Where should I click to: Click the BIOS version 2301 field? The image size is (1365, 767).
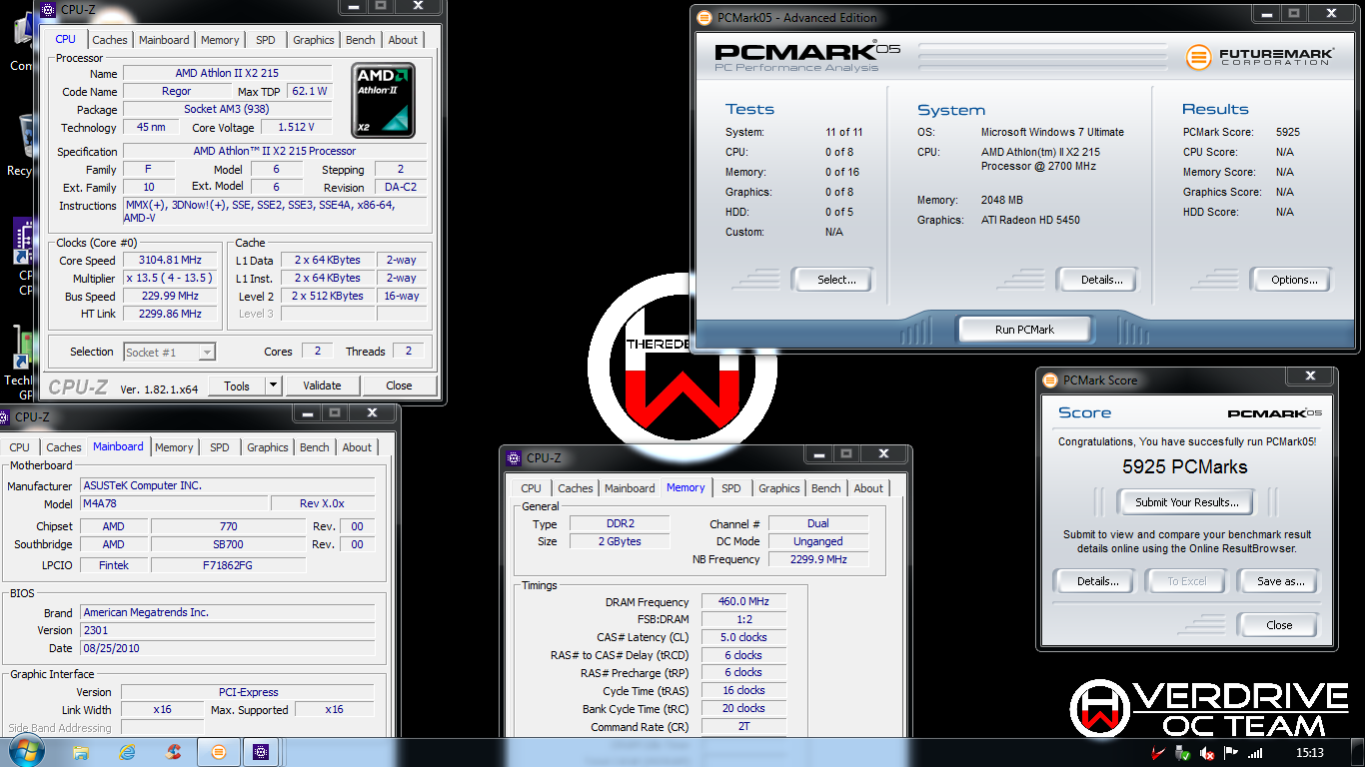(x=227, y=630)
